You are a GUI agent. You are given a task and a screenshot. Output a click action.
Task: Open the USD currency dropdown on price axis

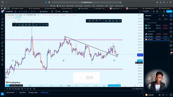click(140, 15)
